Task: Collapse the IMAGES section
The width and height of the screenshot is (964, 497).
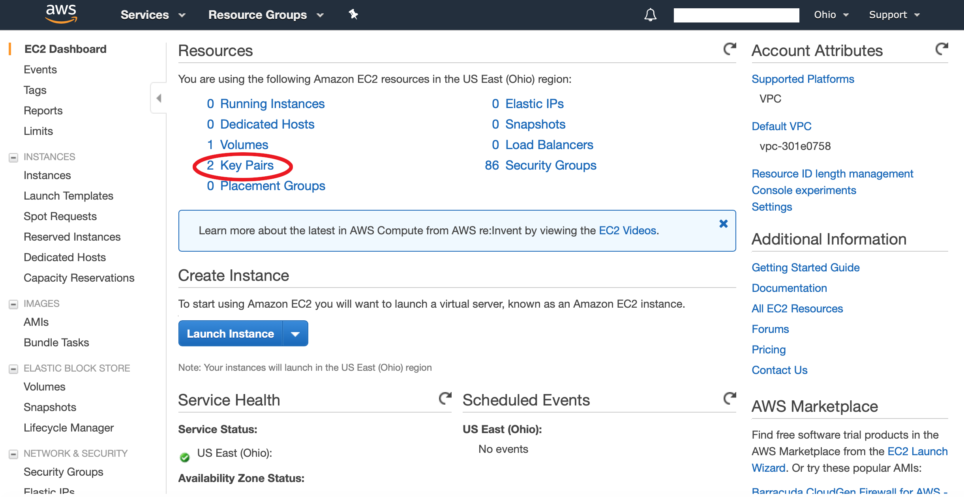Action: tap(13, 304)
